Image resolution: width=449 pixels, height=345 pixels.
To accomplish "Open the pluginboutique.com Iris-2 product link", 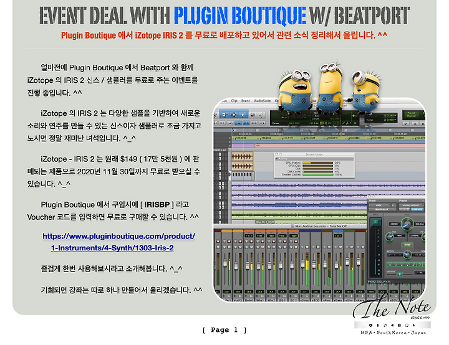I will coord(119,242).
